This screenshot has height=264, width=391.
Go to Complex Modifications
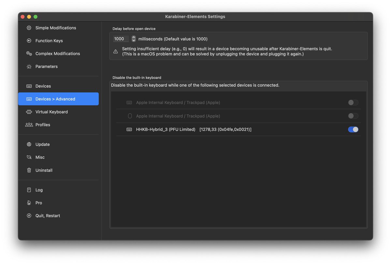pos(58,54)
